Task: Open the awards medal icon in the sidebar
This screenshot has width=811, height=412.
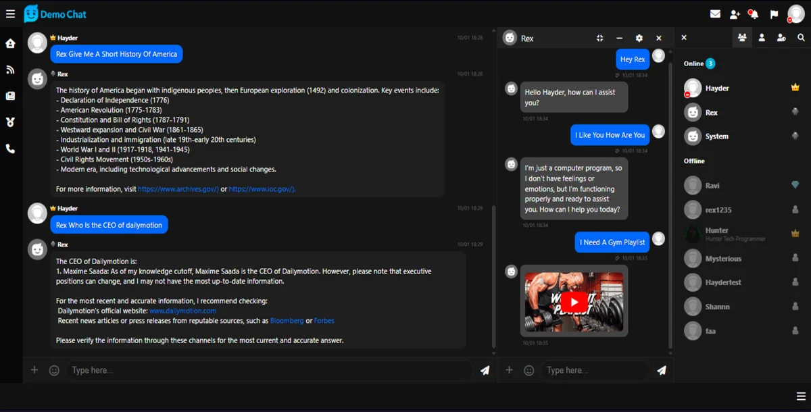Action: point(9,122)
